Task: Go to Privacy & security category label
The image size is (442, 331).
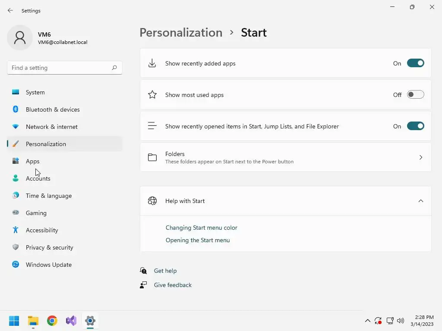Action: 49,247
